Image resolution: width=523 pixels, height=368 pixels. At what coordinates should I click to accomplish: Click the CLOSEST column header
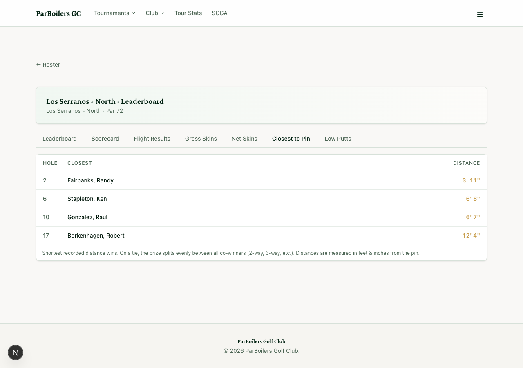click(x=80, y=163)
